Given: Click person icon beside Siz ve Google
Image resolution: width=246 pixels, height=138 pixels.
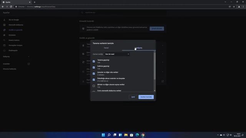Looking at the screenshot, I should [x=4, y=20].
